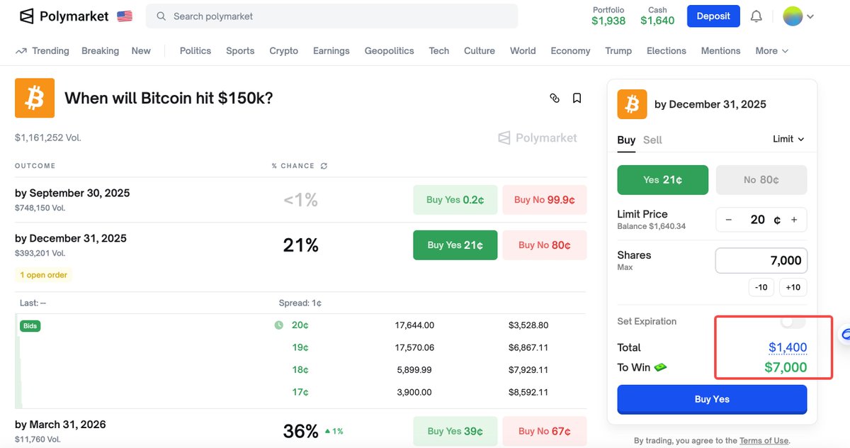Bookmark this Bitcoin market

point(577,98)
